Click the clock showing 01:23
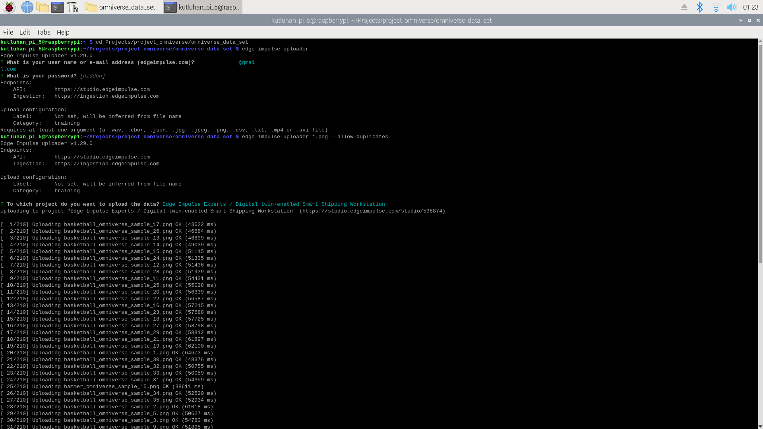 pyautogui.click(x=751, y=7)
